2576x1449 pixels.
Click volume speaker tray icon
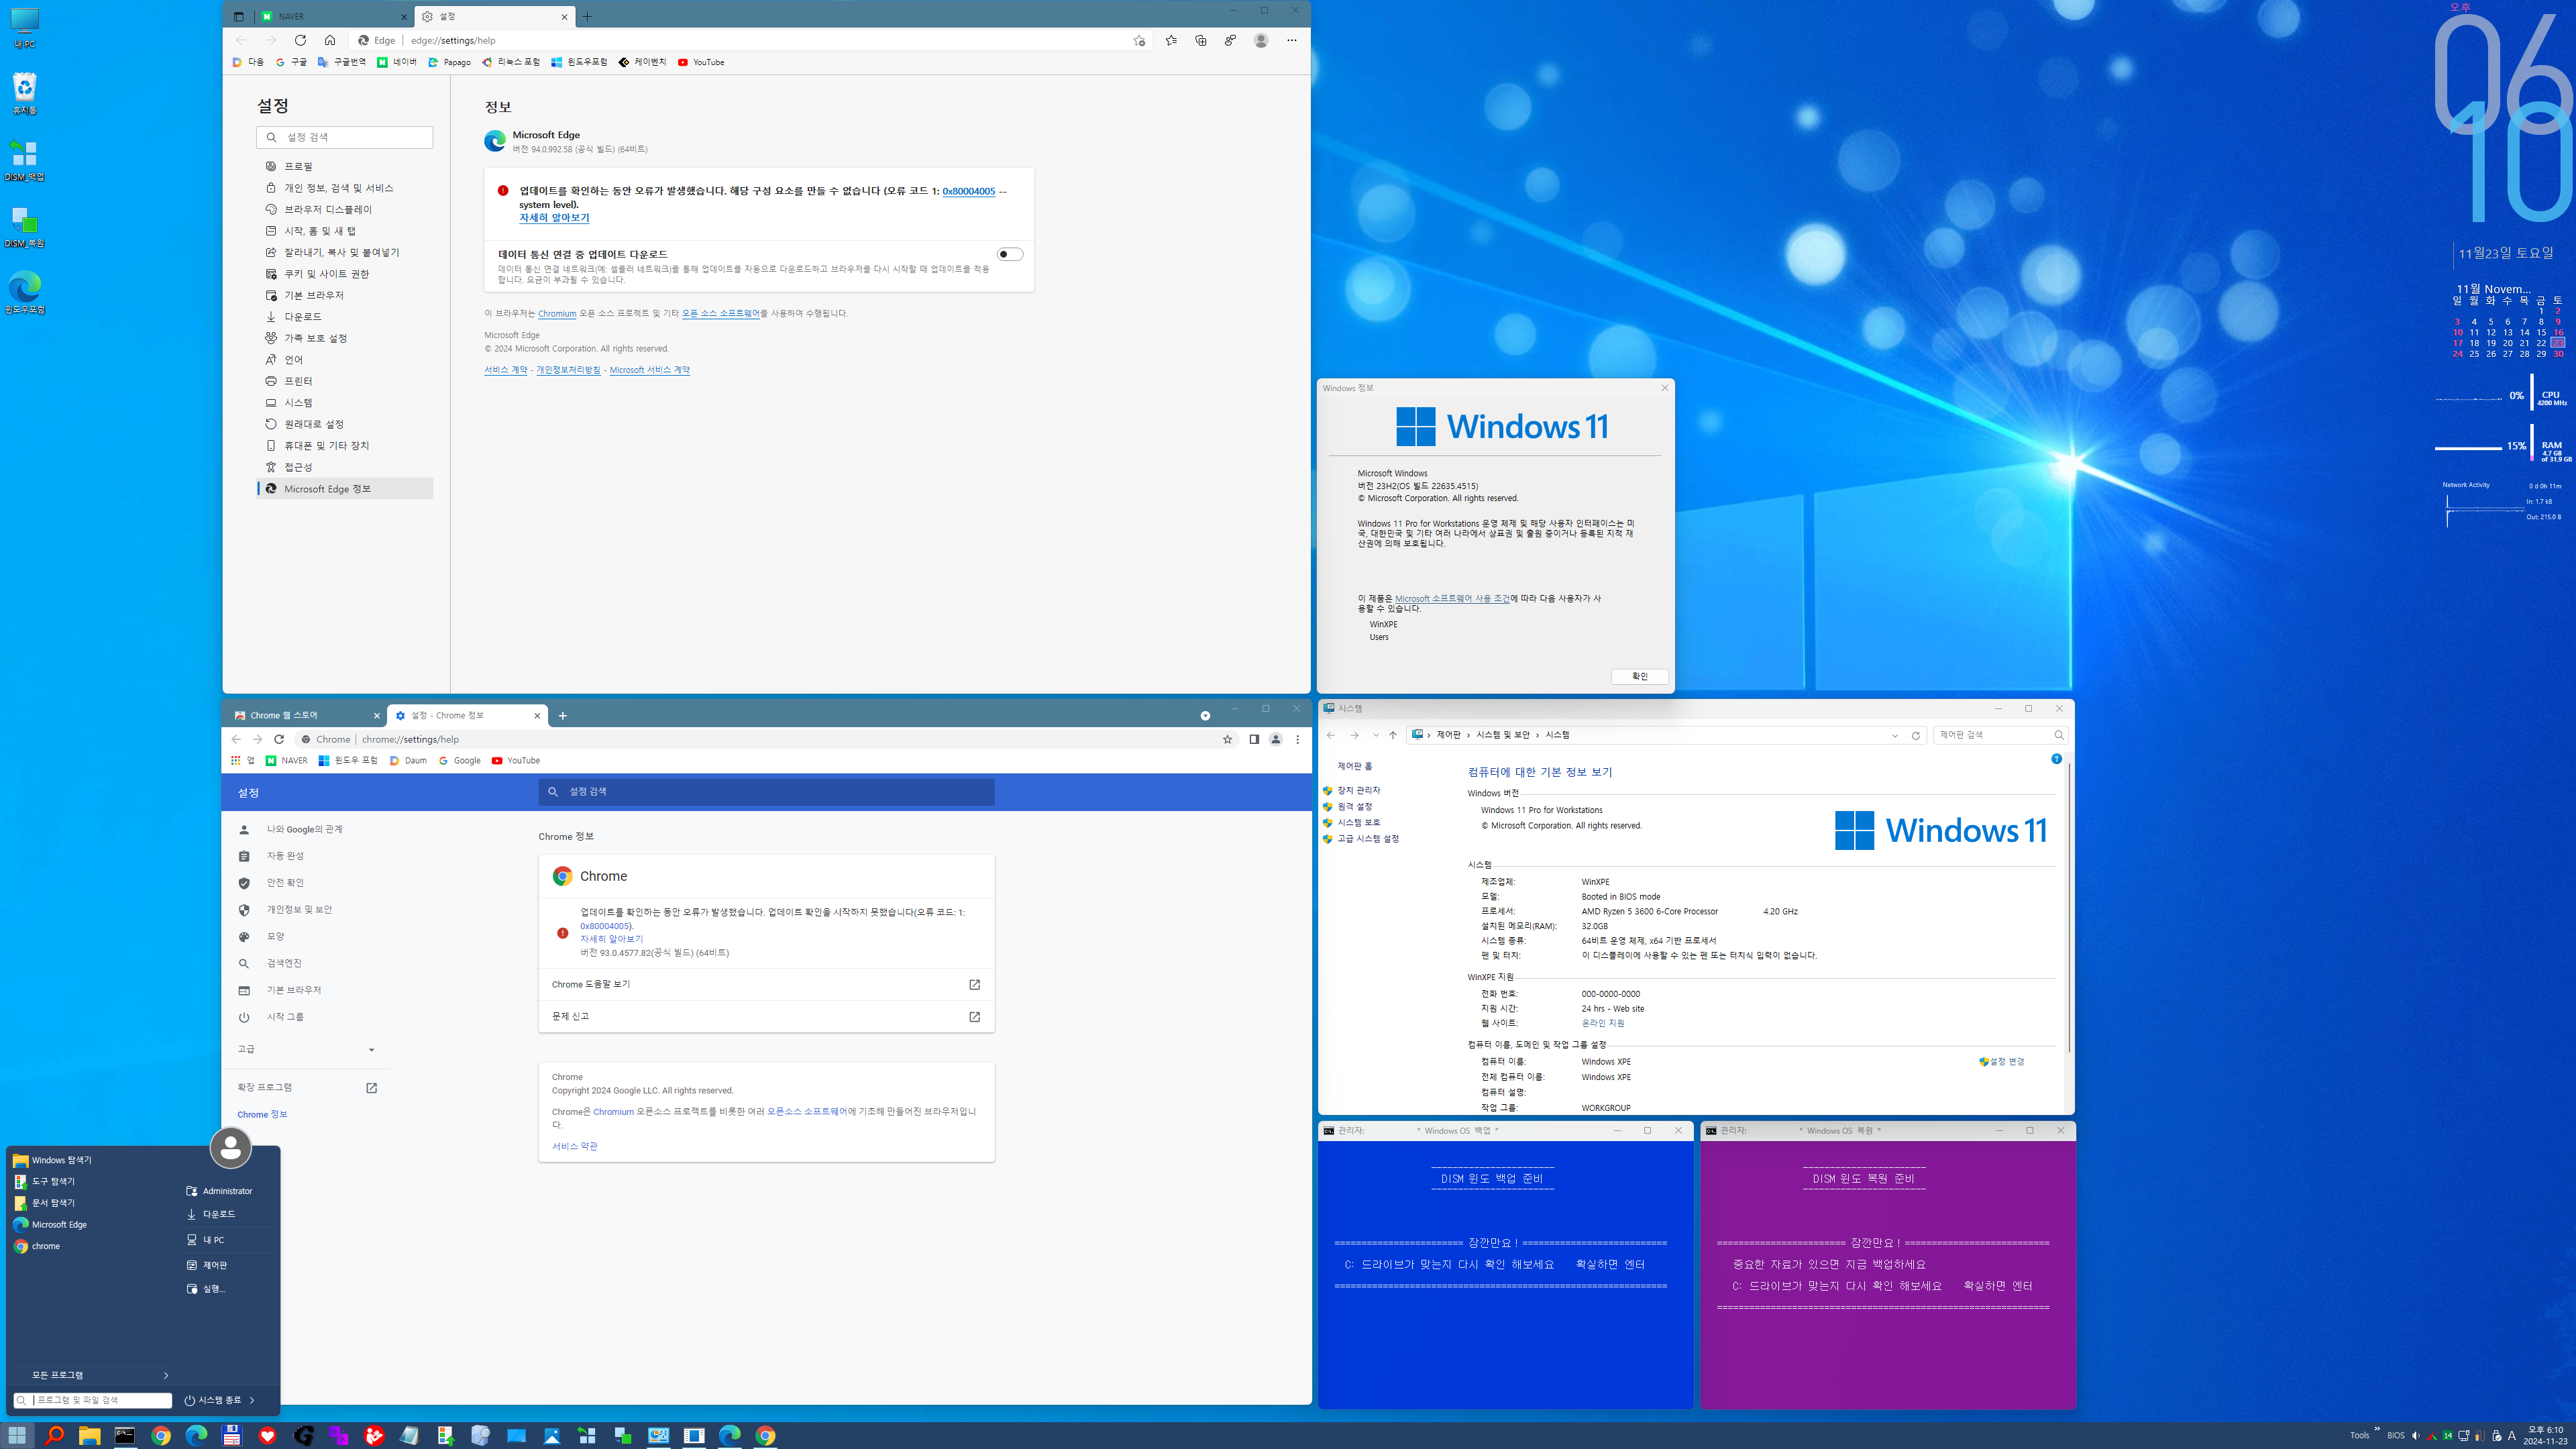click(x=2415, y=1435)
